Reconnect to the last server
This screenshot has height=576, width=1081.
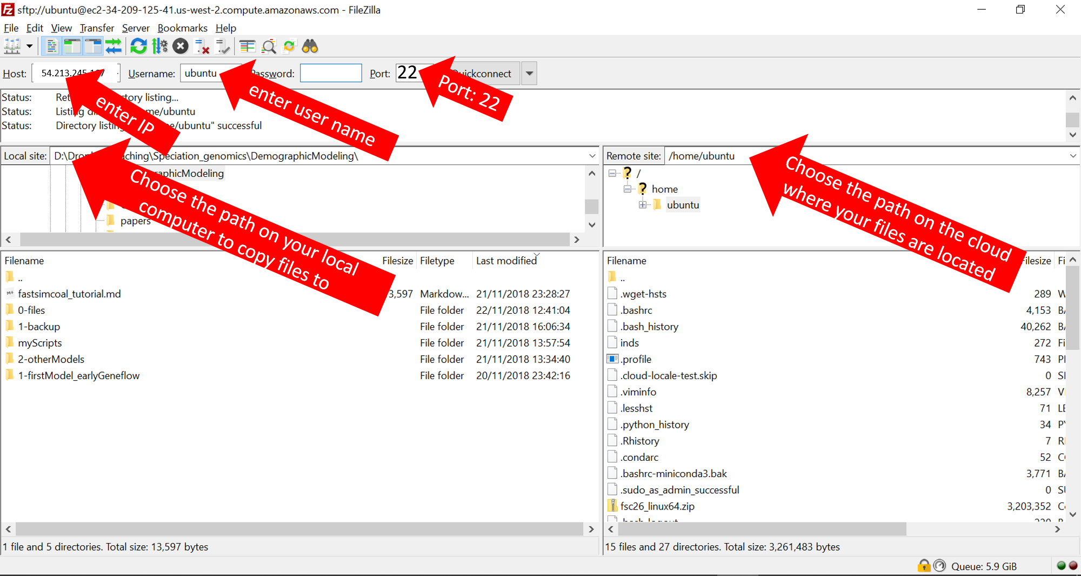[223, 47]
